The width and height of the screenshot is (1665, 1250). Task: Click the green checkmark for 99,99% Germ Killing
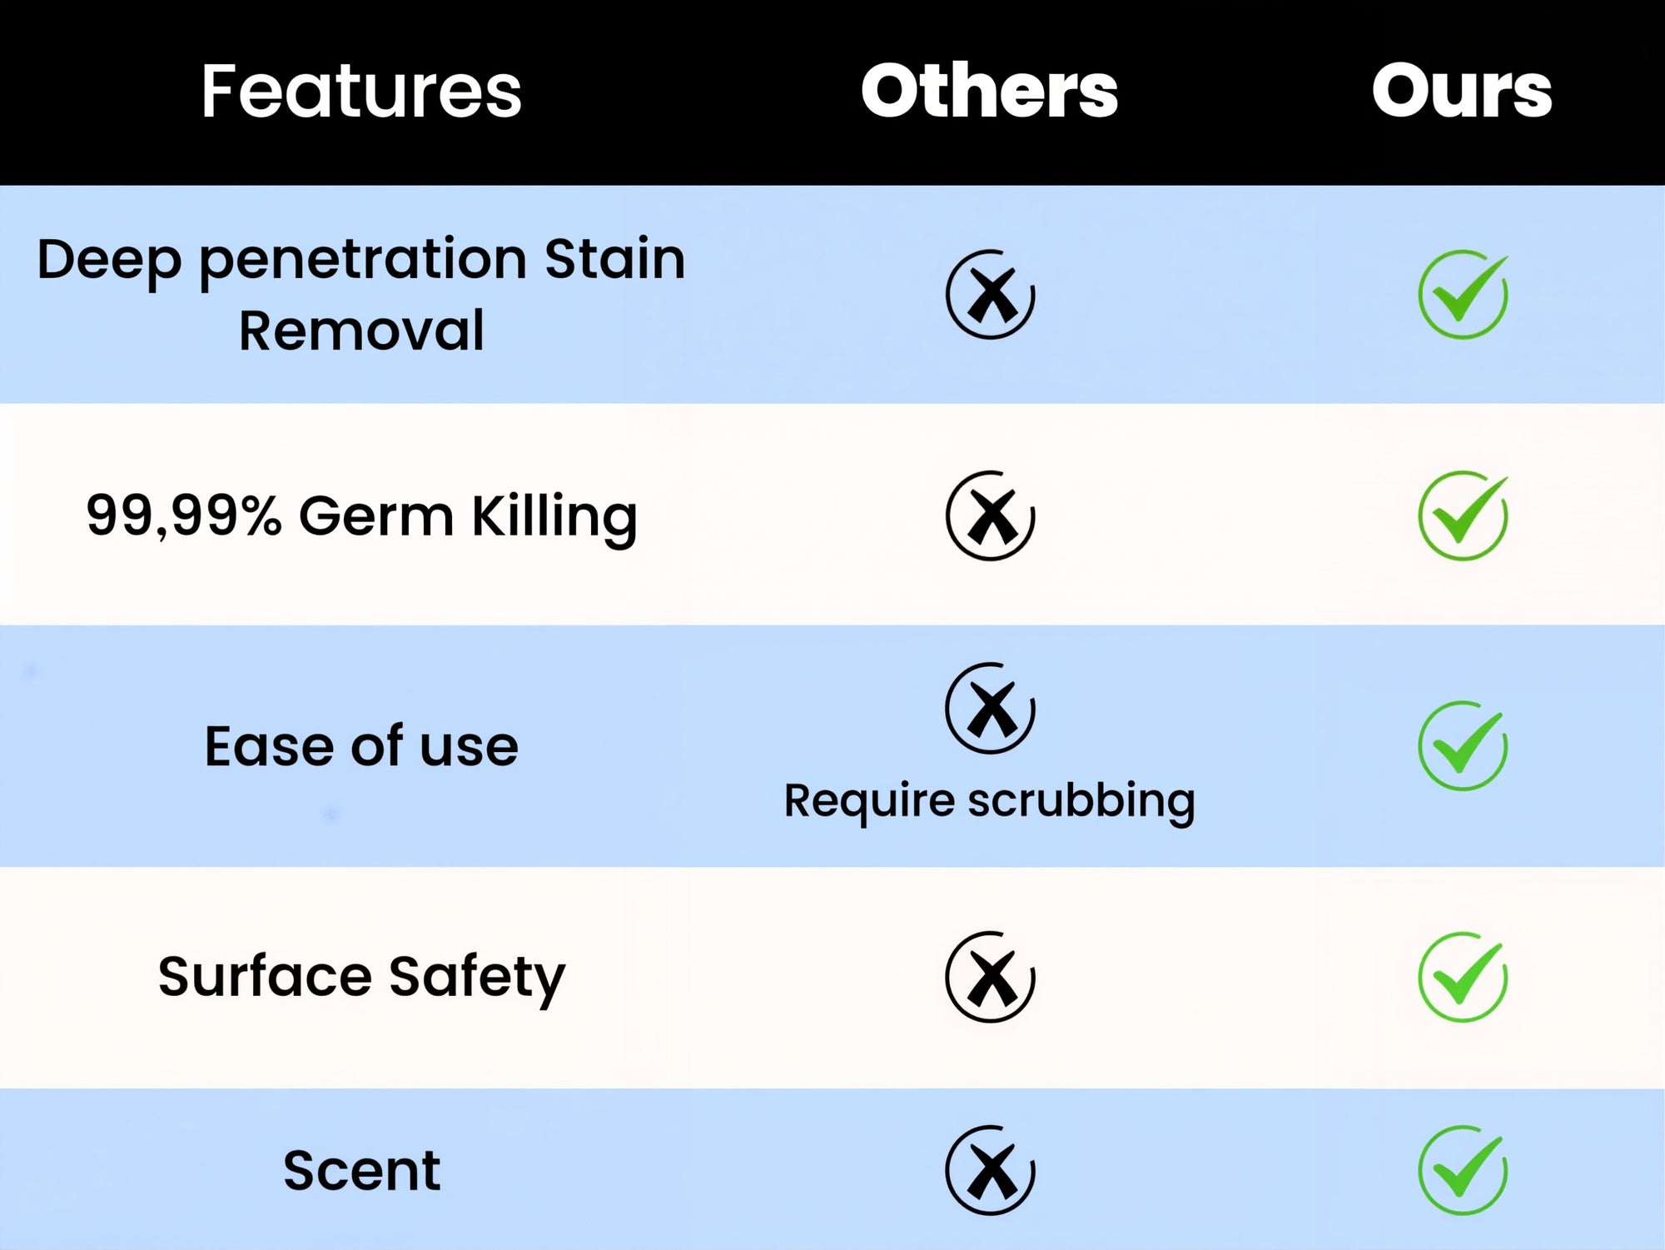1463,515
